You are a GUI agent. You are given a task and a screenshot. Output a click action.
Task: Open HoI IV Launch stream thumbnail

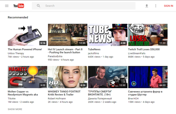pyautogui.click(x=68, y=35)
